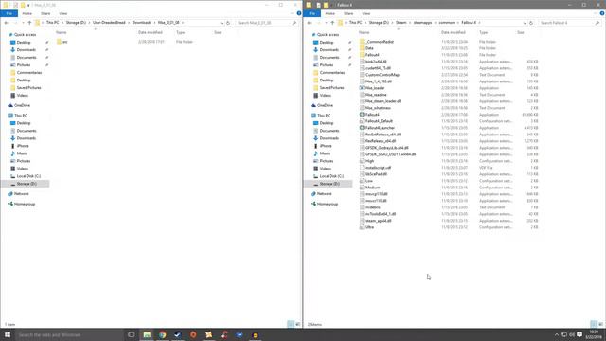Expand the ribbon in the left window
The image size is (606, 341).
(293, 13)
